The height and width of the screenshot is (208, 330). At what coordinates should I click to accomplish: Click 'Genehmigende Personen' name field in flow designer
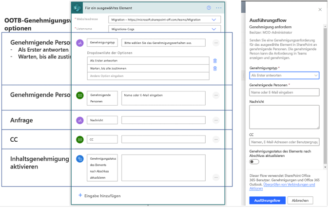[102, 98]
